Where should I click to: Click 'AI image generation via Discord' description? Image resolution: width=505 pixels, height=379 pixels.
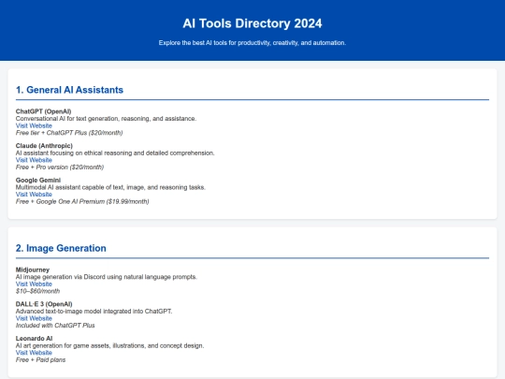pos(107,277)
